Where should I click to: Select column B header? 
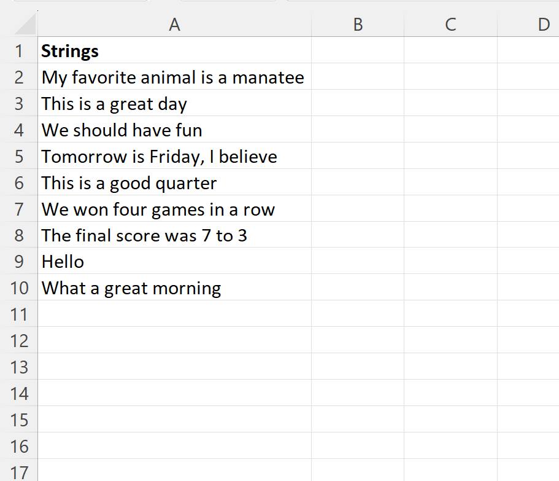[358, 25]
